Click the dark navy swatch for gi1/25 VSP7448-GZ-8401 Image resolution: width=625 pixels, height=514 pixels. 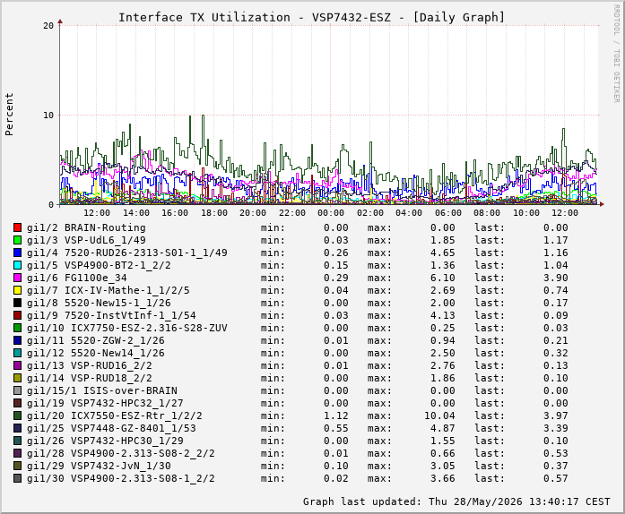pyautogui.click(x=17, y=428)
